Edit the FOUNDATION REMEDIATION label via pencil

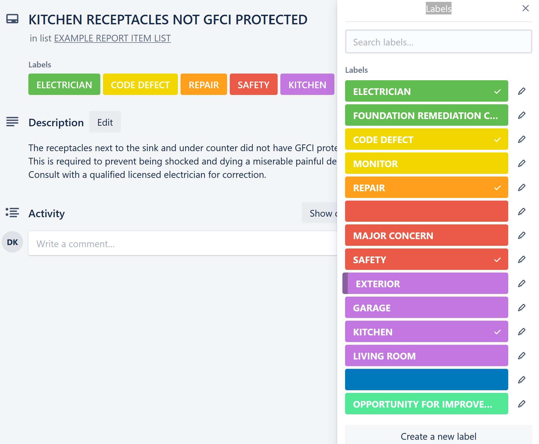coord(522,115)
